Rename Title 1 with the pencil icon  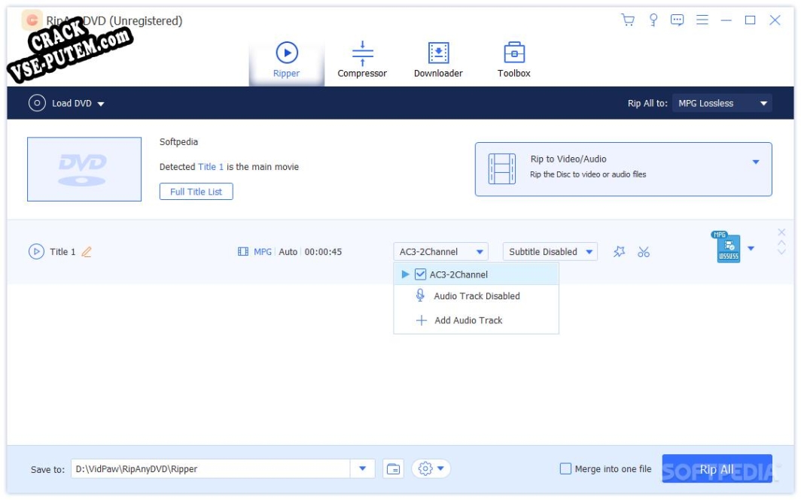tap(87, 252)
